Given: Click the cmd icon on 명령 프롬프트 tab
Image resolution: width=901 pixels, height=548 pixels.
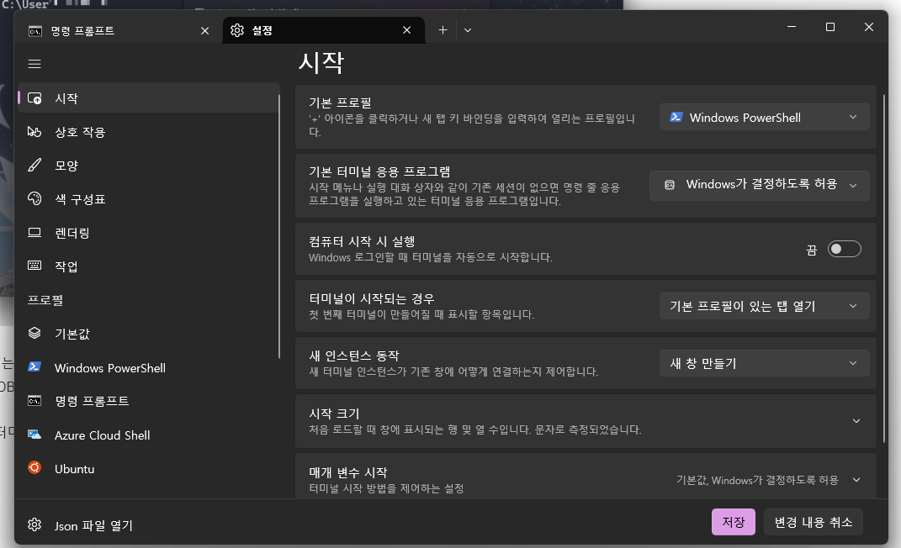Looking at the screenshot, I should point(35,31).
